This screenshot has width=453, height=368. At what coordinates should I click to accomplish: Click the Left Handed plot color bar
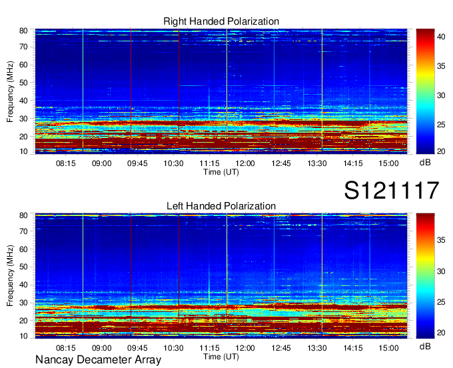tap(425, 276)
